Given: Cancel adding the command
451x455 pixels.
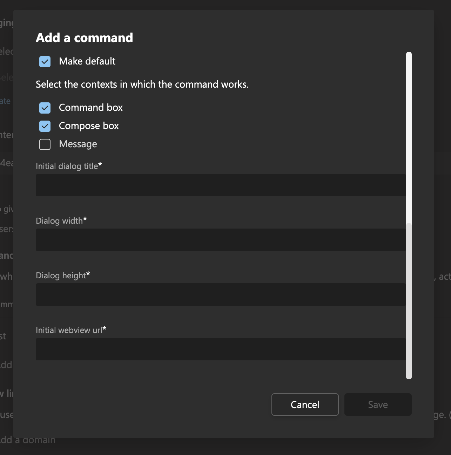Looking at the screenshot, I should [305, 405].
